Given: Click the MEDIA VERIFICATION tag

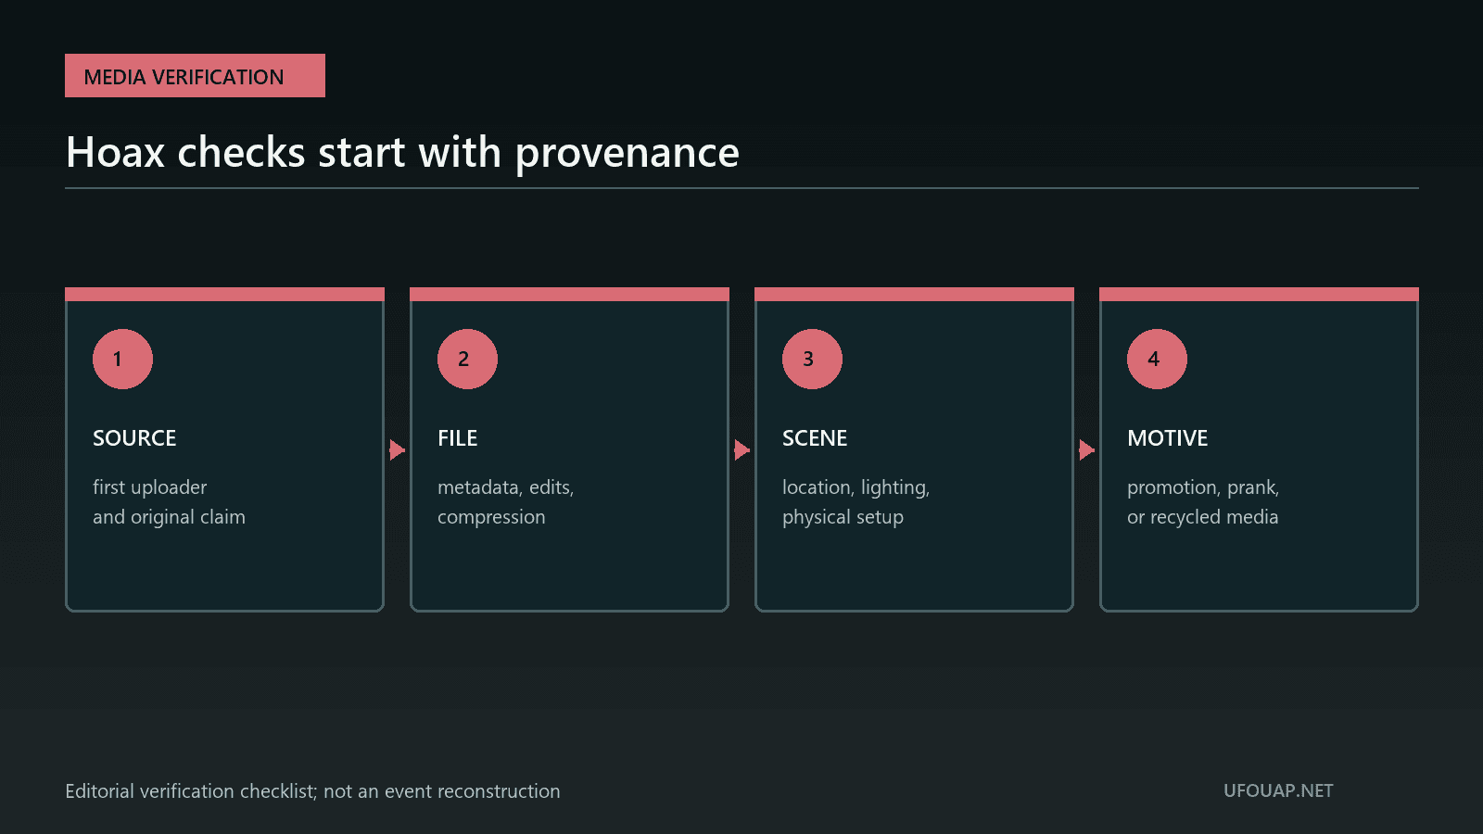Looking at the screenshot, I should (195, 76).
